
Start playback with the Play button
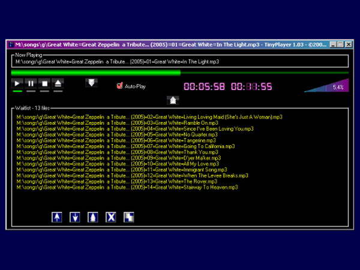[x=17, y=83]
